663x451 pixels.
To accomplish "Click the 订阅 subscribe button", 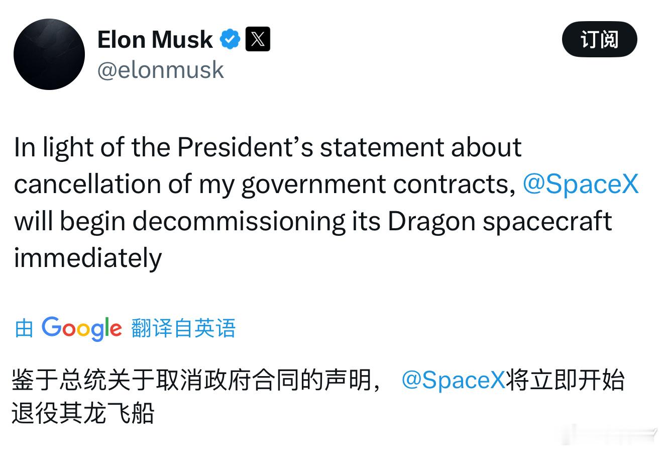I will [x=599, y=39].
